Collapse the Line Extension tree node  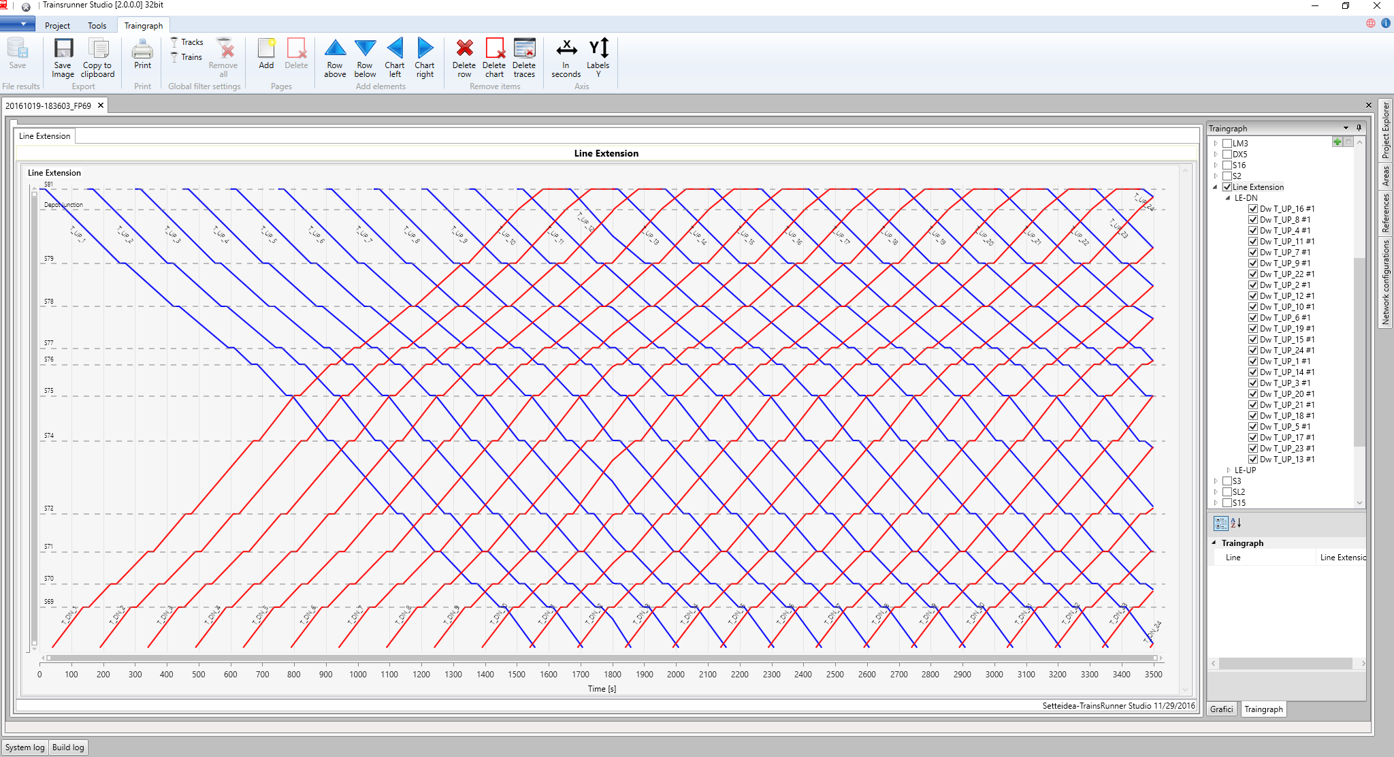(1216, 187)
